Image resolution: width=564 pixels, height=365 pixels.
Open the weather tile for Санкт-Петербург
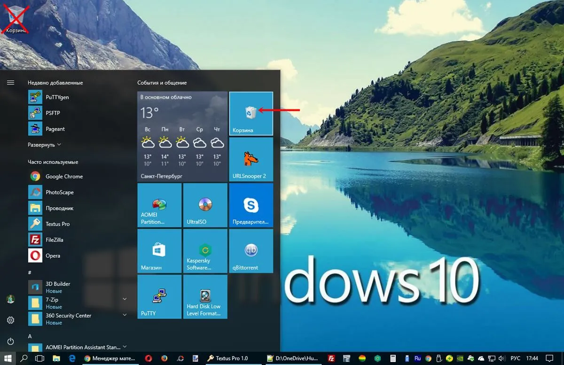pyautogui.click(x=182, y=136)
